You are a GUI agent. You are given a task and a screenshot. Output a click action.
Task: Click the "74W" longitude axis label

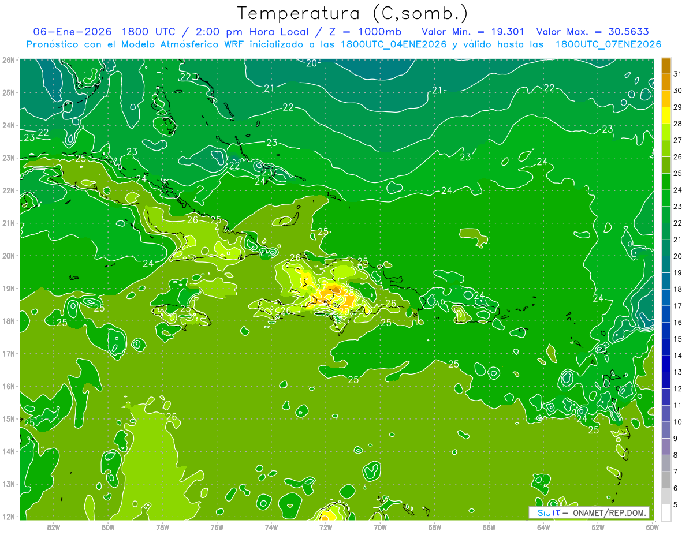[x=271, y=527]
